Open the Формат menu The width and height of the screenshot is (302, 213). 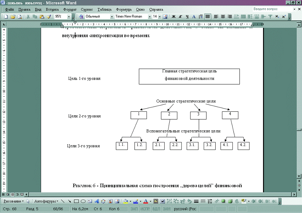(70, 9)
